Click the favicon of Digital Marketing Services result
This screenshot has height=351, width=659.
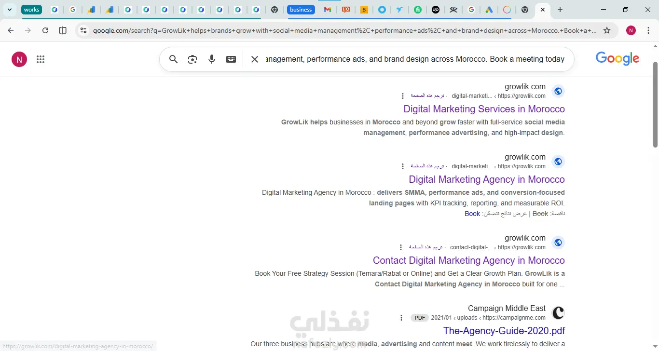(558, 91)
